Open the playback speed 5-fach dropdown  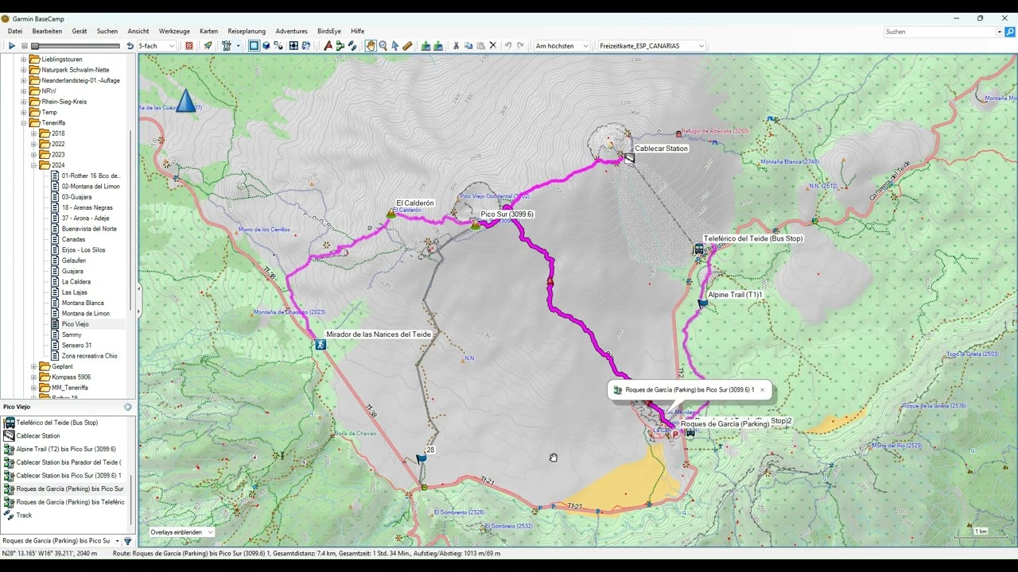point(156,46)
